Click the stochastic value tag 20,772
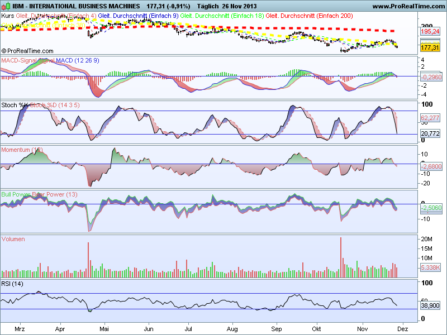The image size is (447, 335). [x=430, y=133]
